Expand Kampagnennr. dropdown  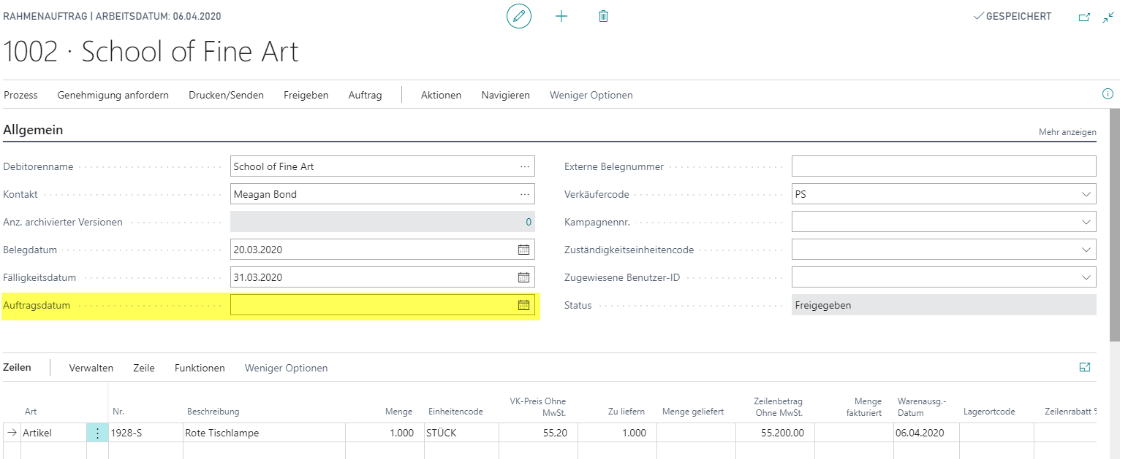[x=1085, y=223]
